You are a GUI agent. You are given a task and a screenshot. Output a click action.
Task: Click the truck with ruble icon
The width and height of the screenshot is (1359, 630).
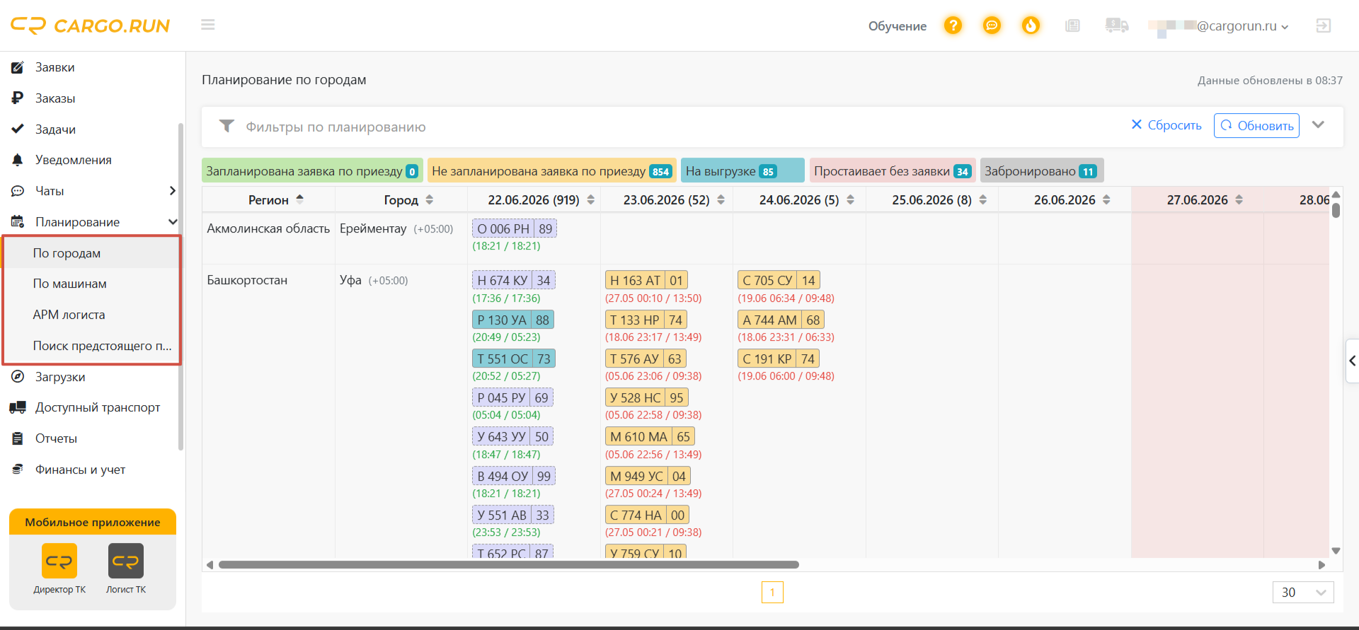(x=1116, y=25)
